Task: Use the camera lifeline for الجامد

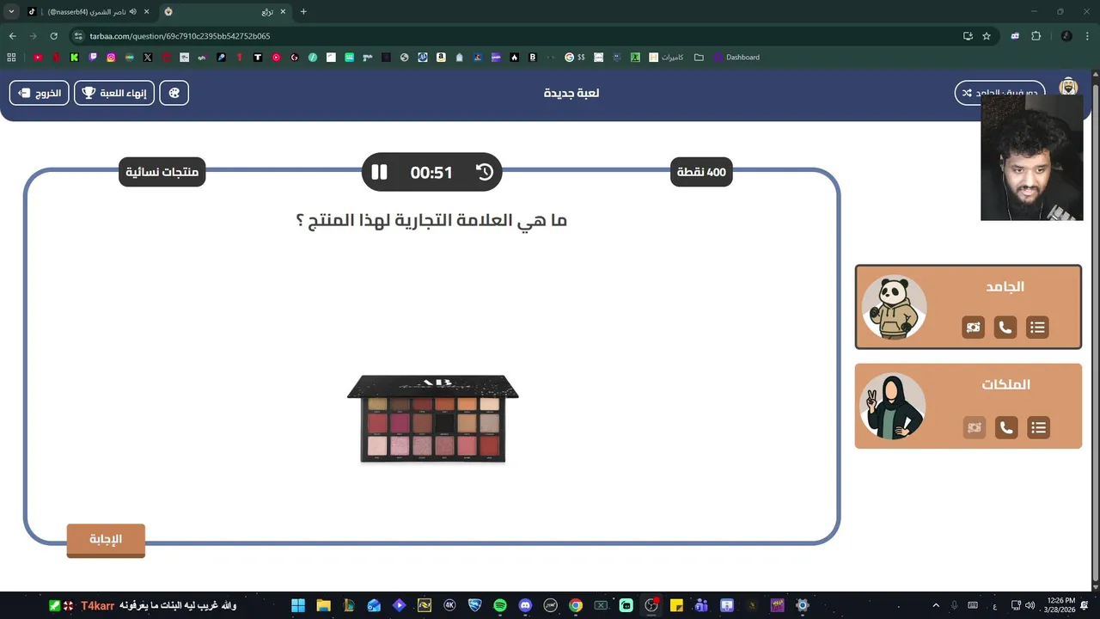Action: click(973, 328)
